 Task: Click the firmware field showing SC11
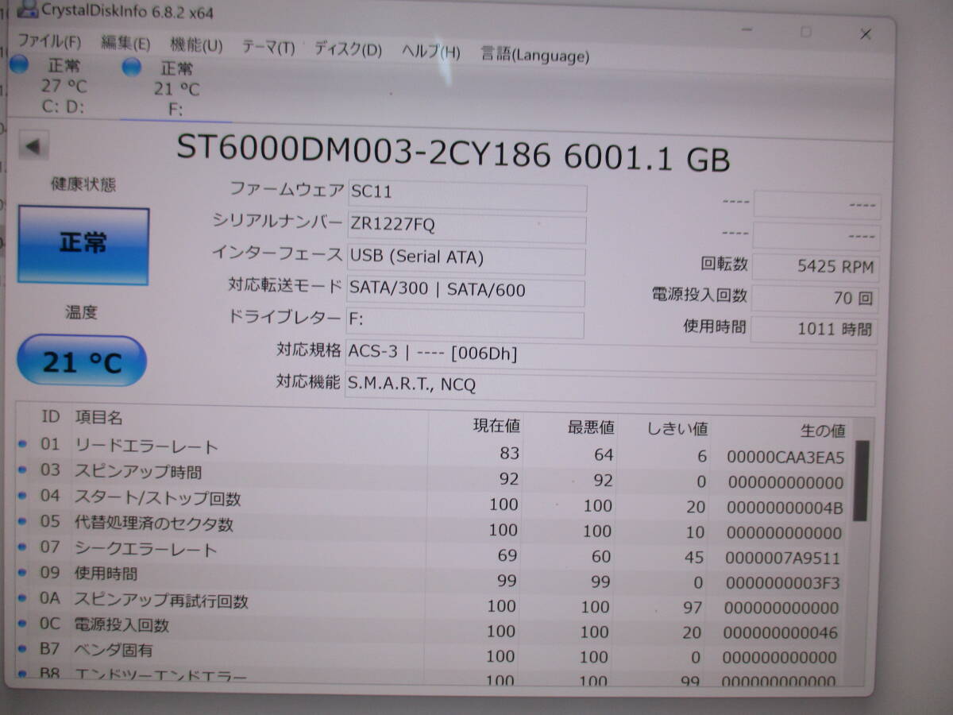pos(466,193)
